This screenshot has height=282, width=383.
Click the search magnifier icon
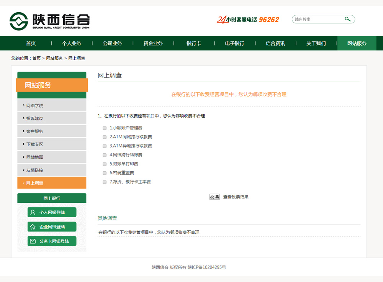coord(347,19)
